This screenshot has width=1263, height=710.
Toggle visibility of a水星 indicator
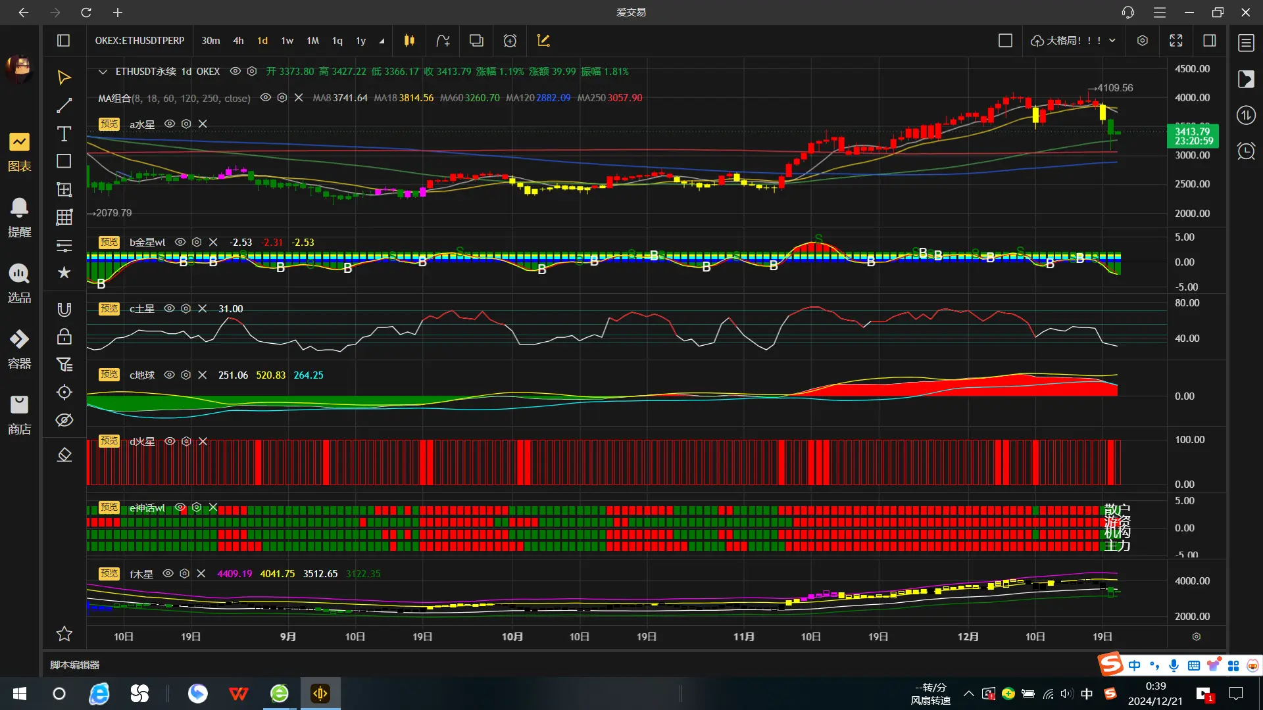(170, 124)
